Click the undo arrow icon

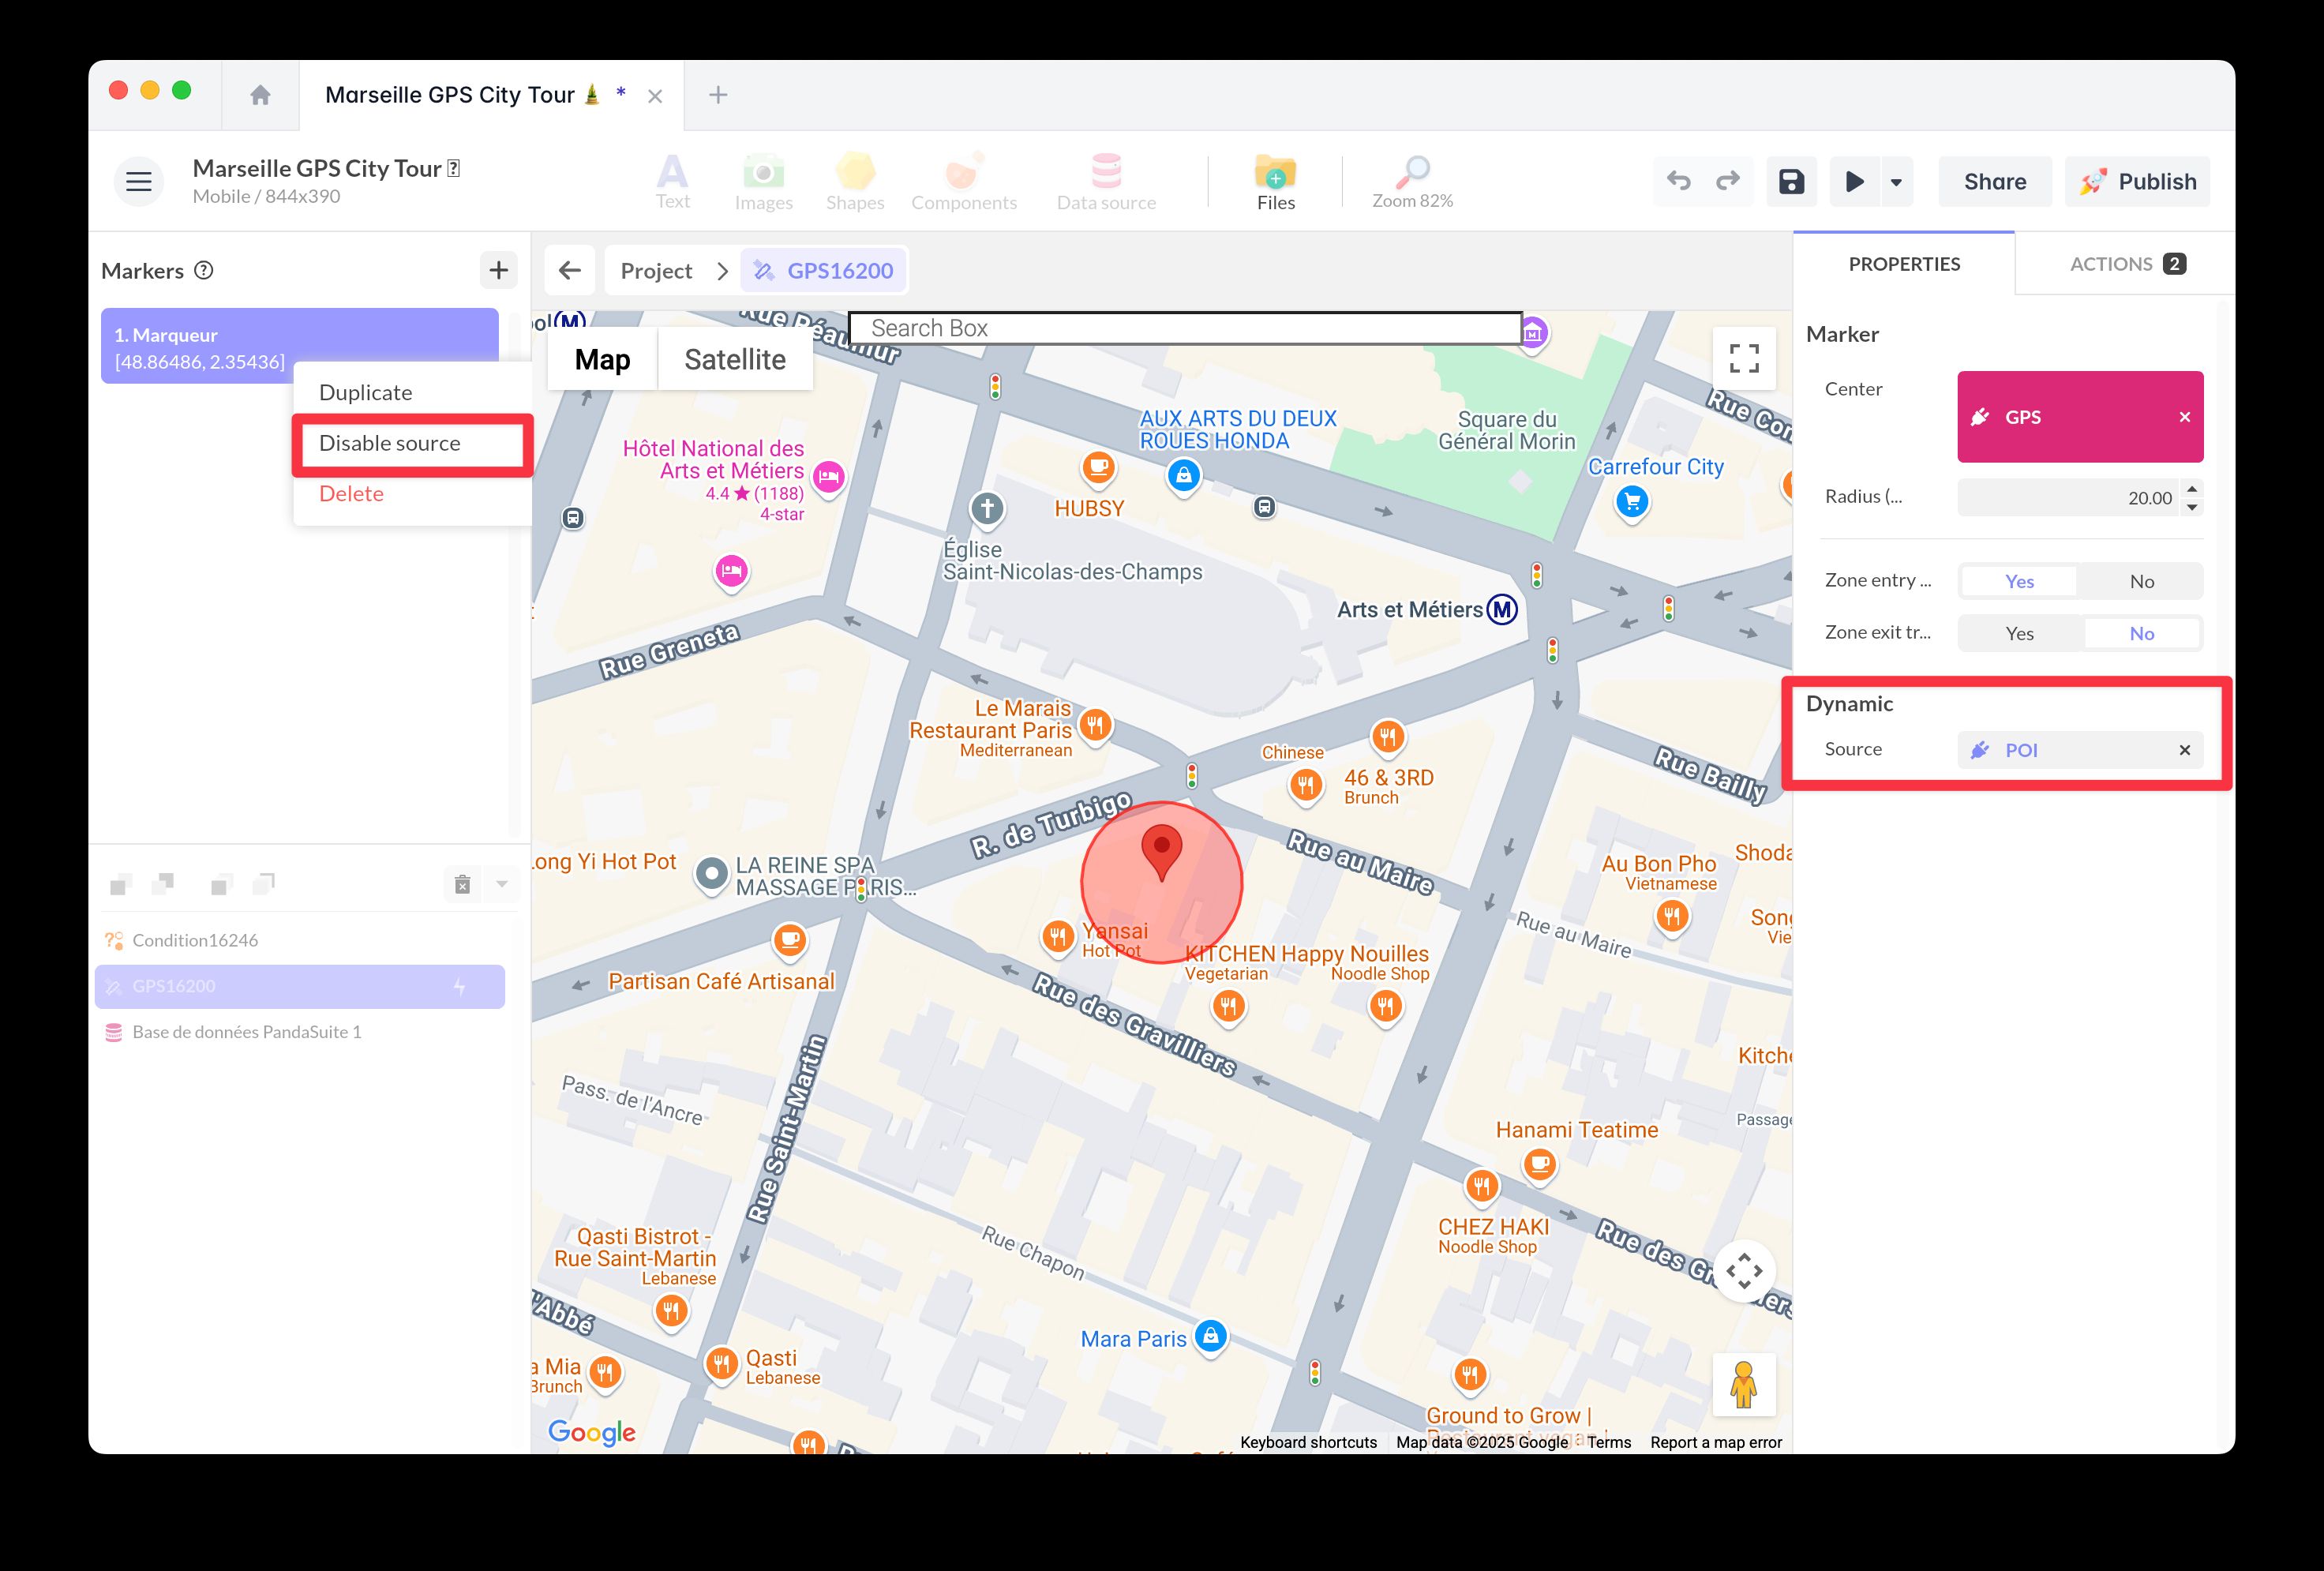click(1678, 181)
